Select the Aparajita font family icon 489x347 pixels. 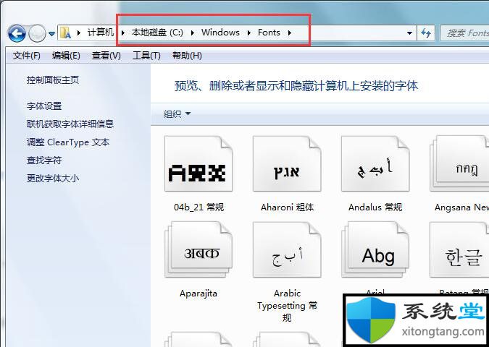tap(198, 249)
